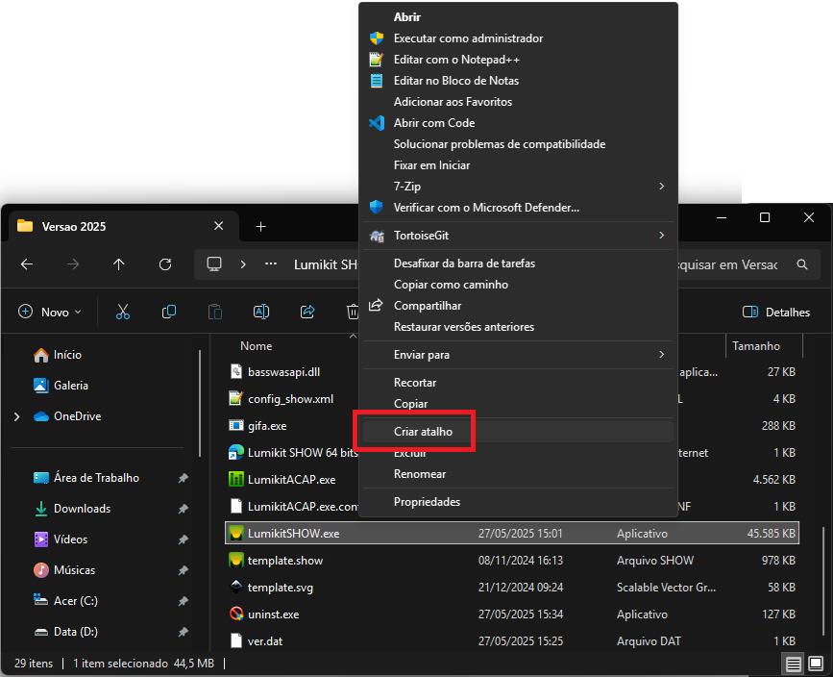Unpin Músicas from quick access
833x677 pixels.
click(183, 570)
